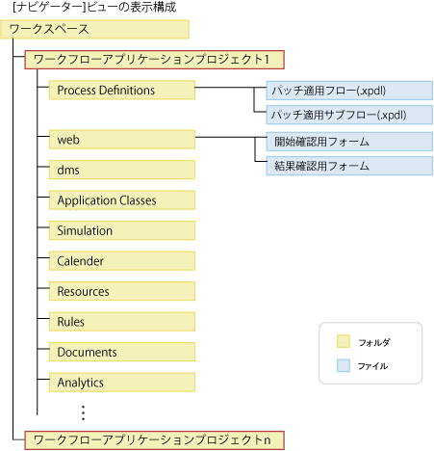Open the Application Classes folder

coord(122,200)
